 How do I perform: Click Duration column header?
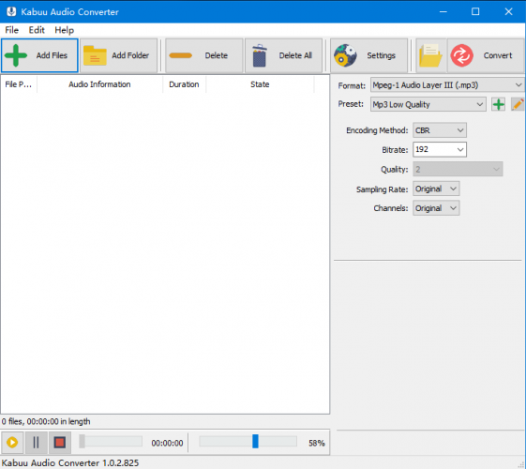[184, 84]
